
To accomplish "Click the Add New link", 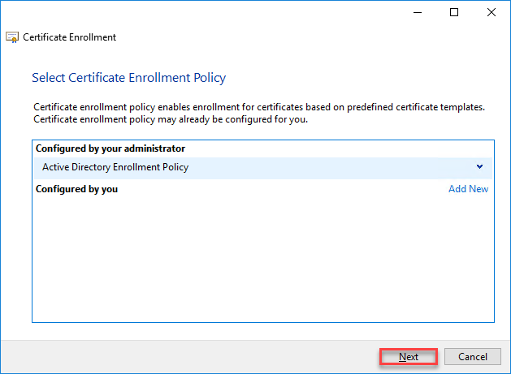I will [x=468, y=189].
